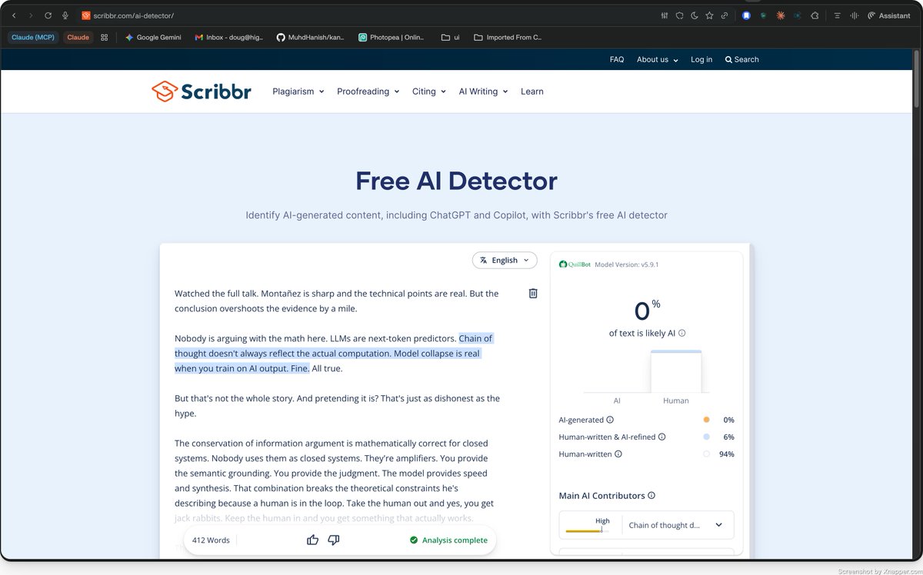Give thumbs up feedback

[312, 540]
